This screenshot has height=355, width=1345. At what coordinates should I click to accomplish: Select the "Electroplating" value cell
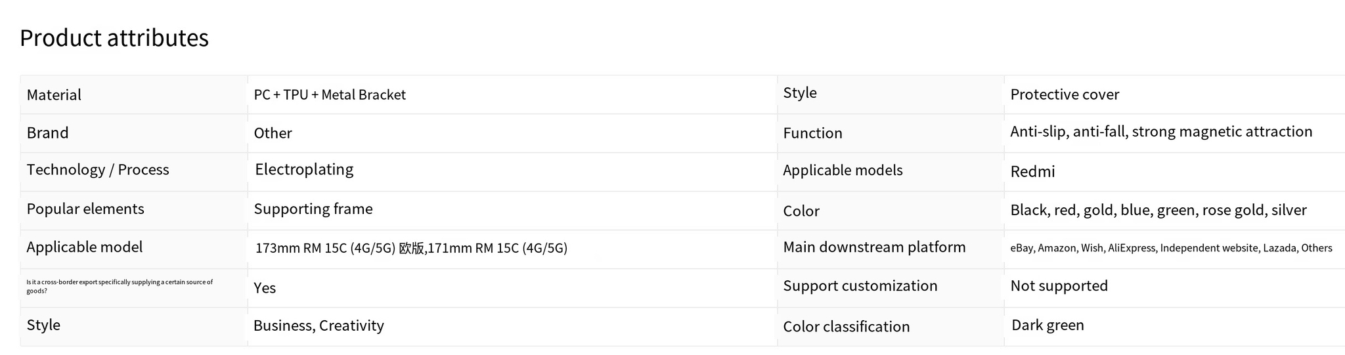coord(304,170)
